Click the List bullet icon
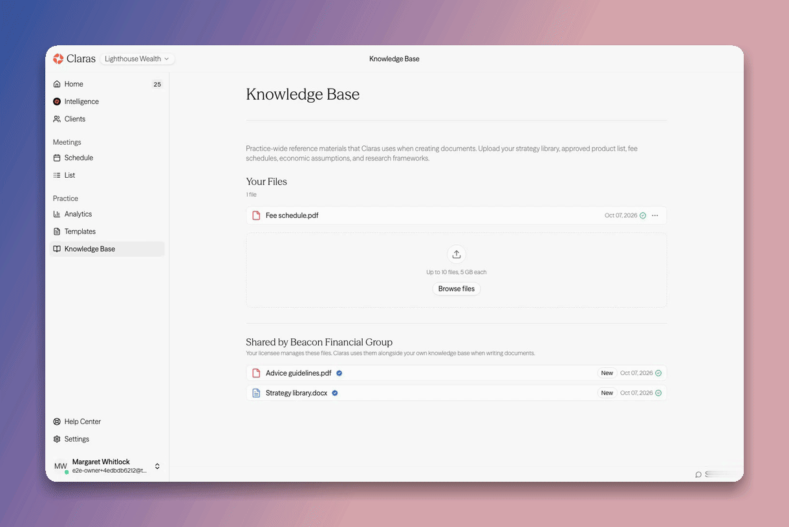This screenshot has width=789, height=527. coord(57,175)
